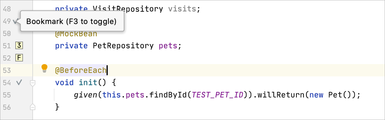385x120 pixels.
Task: Click the Bookmark (F3 to toggle) tooltip
Action: (72, 21)
